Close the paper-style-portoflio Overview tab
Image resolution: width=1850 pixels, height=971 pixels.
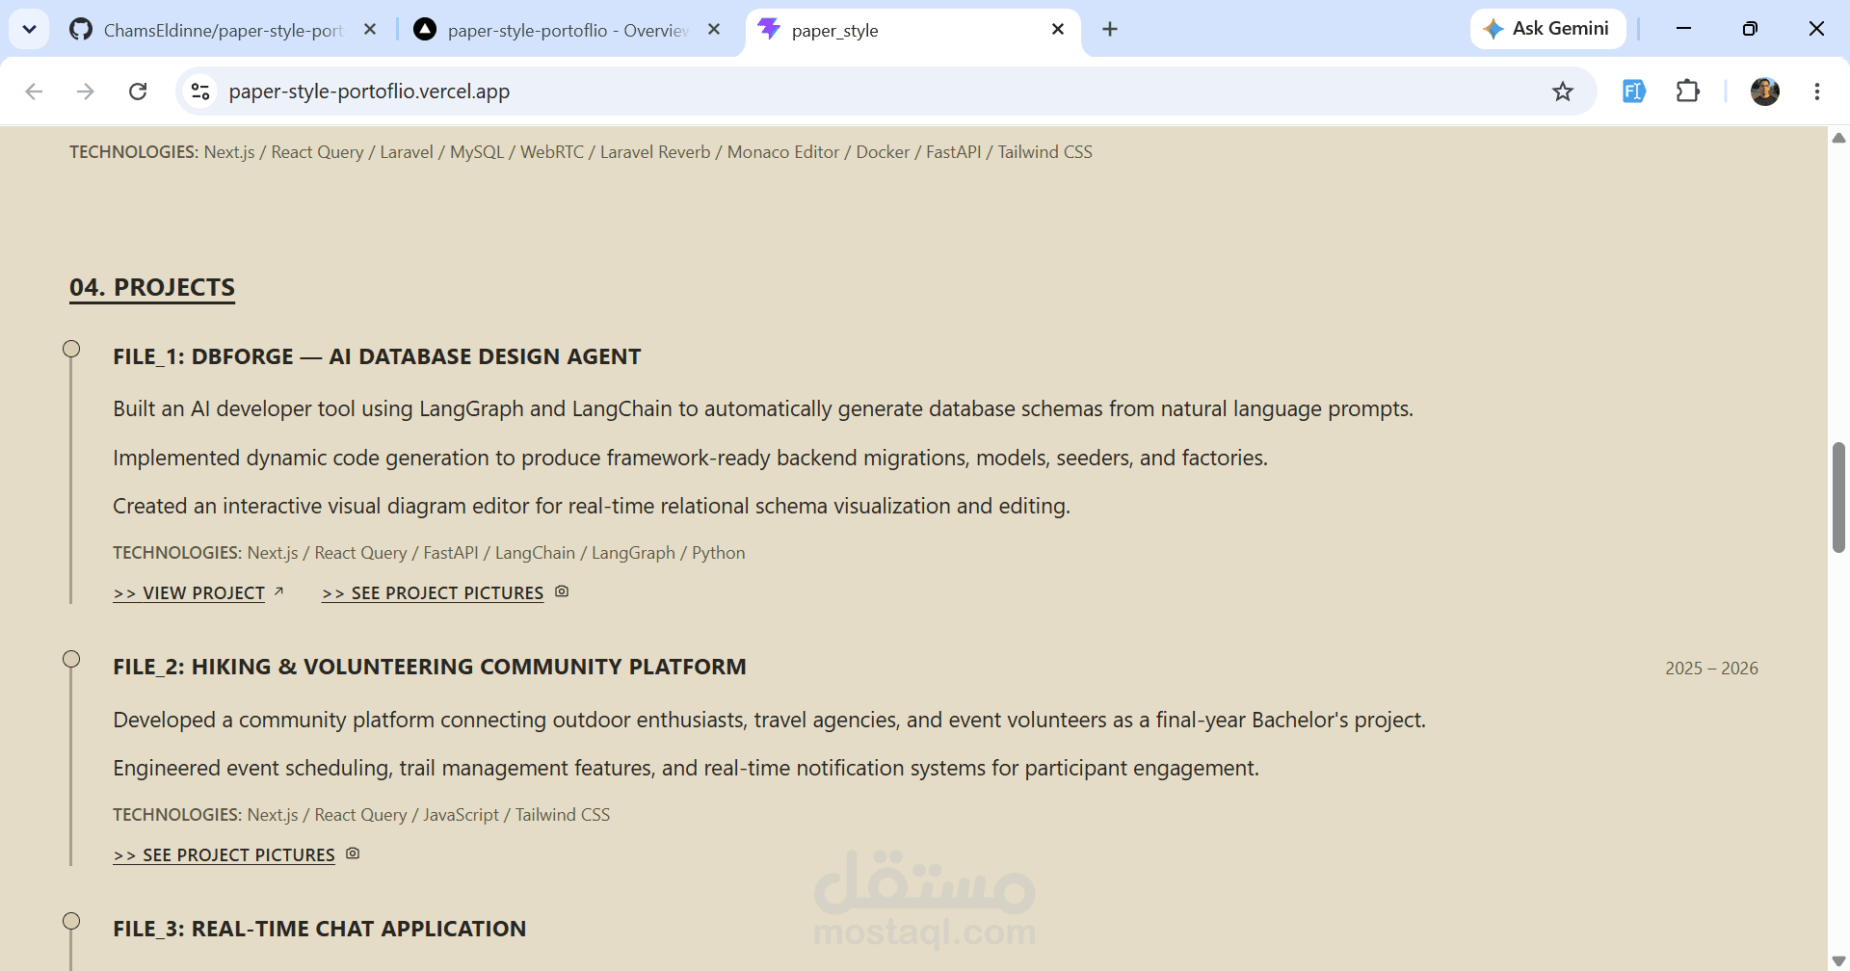(x=714, y=29)
